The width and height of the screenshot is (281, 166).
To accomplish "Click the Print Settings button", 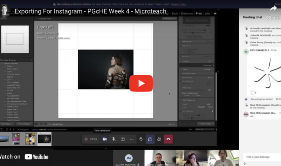I will 25,124.
